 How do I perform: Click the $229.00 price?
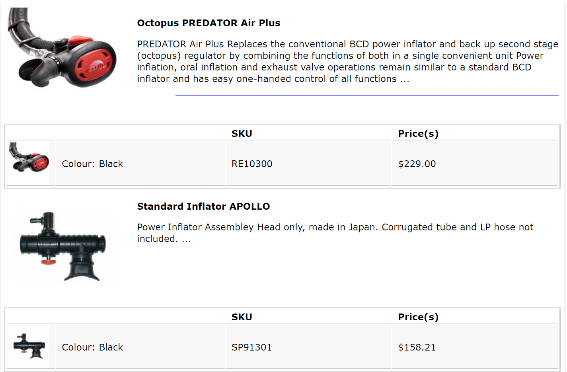tap(417, 164)
